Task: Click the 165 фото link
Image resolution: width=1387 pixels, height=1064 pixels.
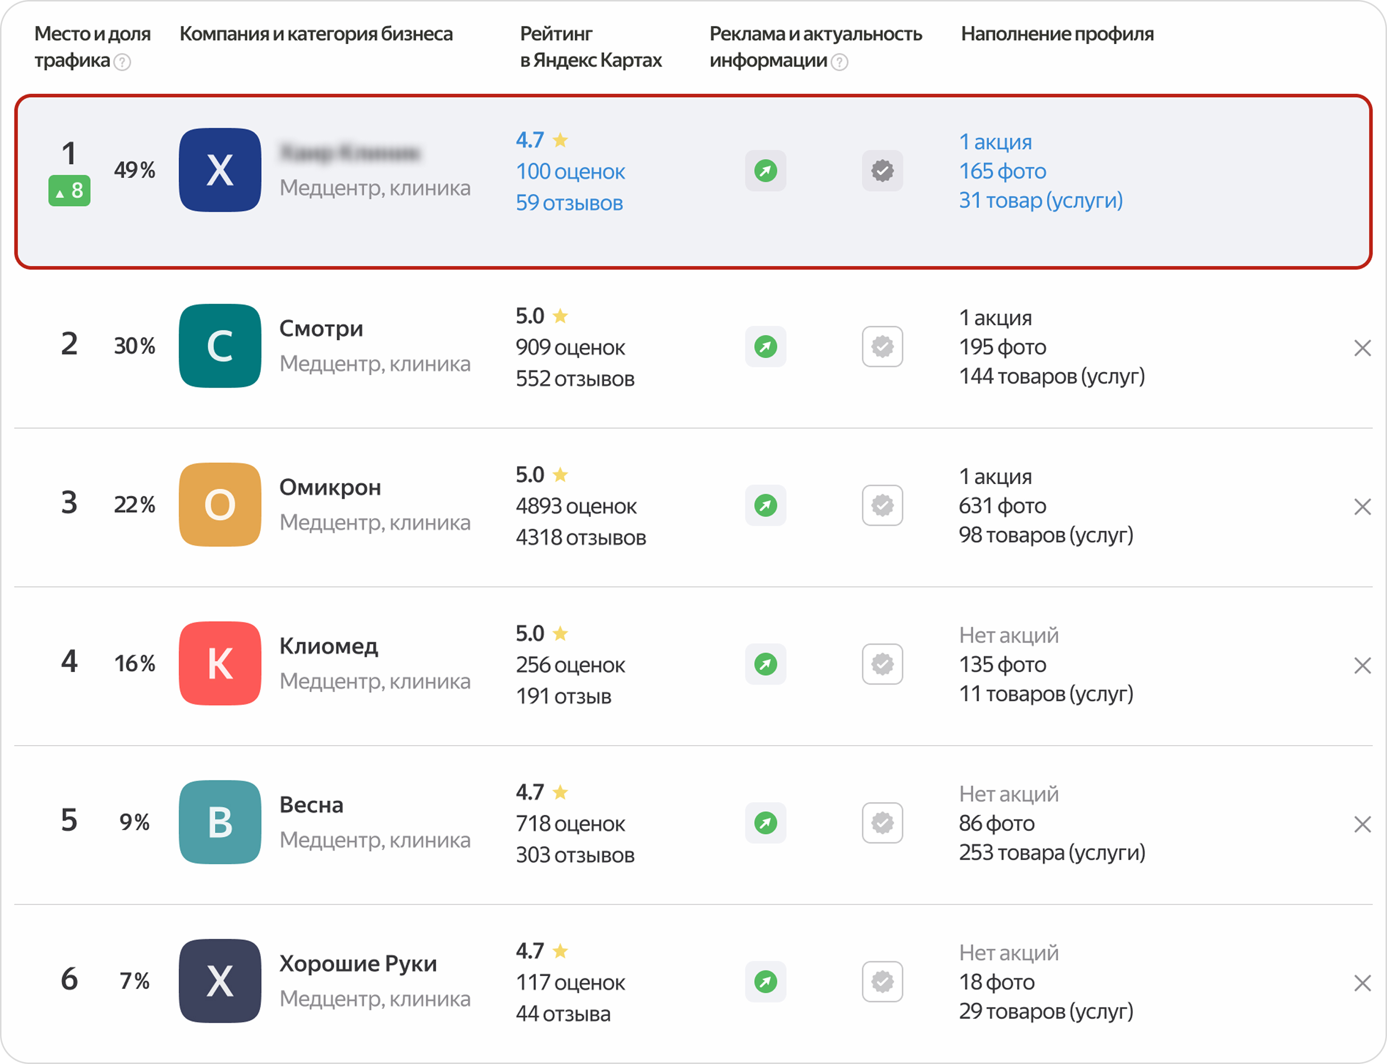Action: pos(1002,171)
